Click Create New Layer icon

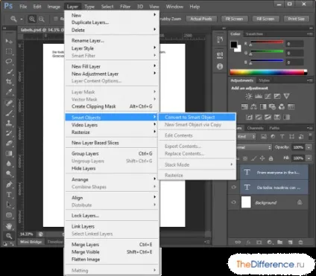pos(290,243)
